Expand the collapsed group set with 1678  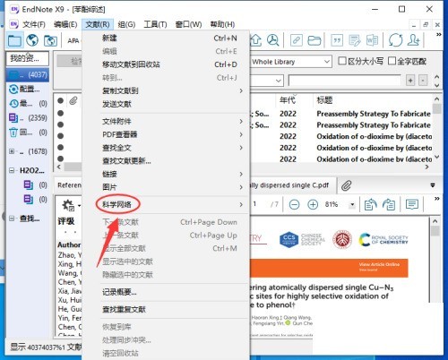point(12,151)
